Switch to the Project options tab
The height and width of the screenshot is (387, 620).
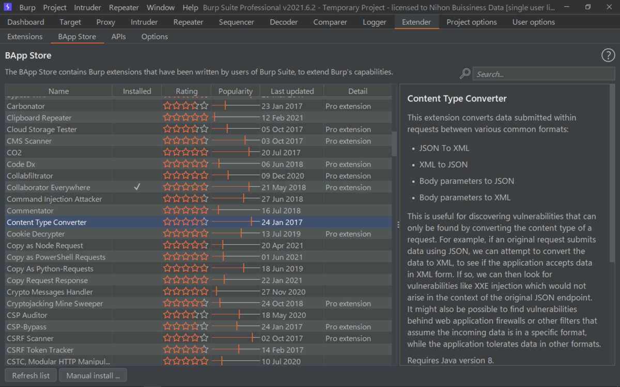[472, 22]
